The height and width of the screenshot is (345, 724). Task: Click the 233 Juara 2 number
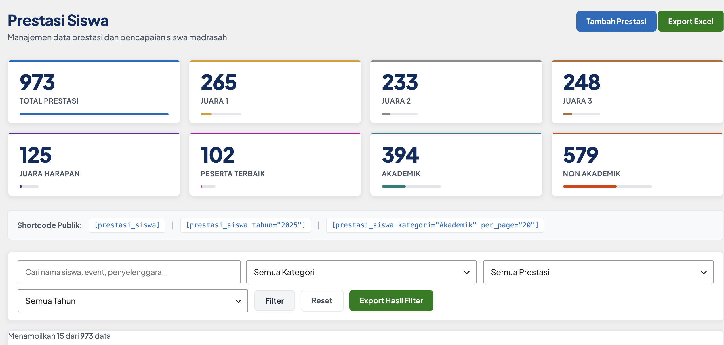coord(400,83)
